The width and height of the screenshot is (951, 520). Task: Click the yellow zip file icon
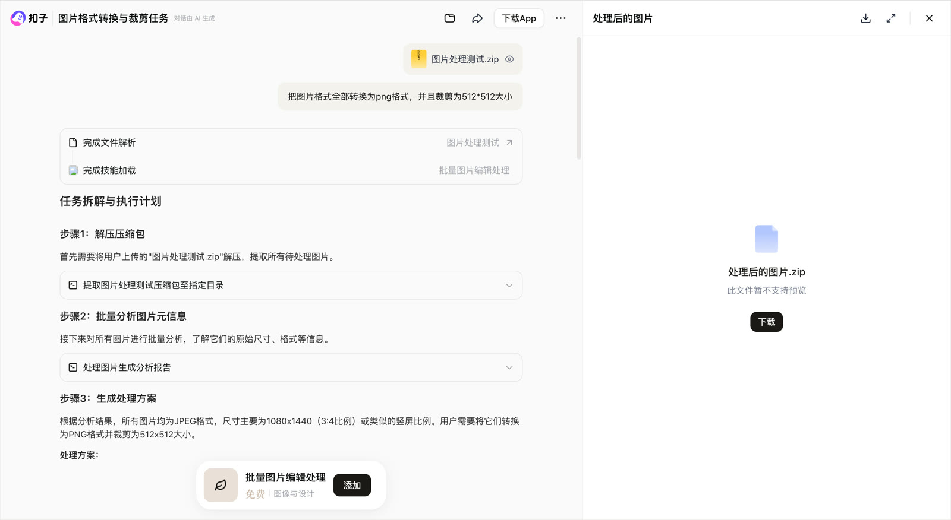tap(418, 59)
